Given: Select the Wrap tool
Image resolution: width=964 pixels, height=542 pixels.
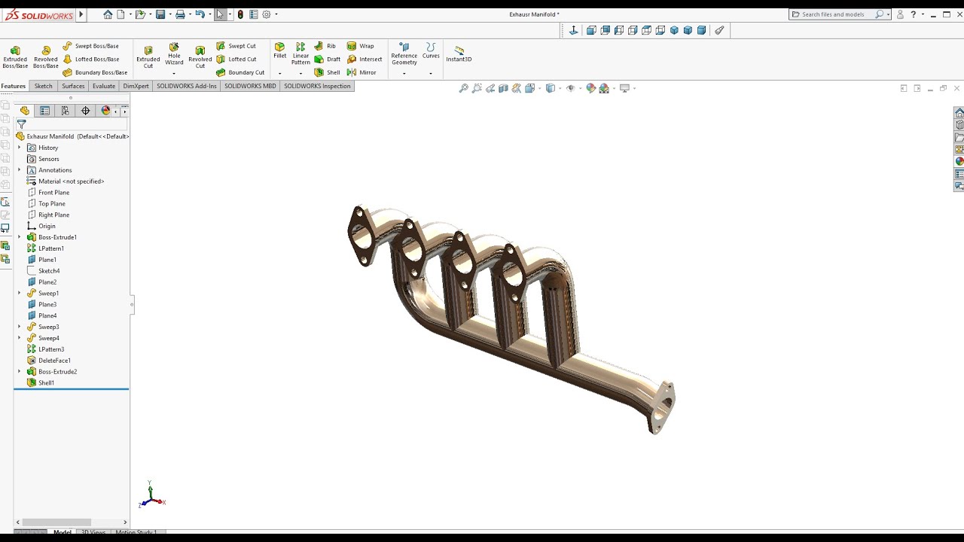Looking at the screenshot, I should 360,46.
